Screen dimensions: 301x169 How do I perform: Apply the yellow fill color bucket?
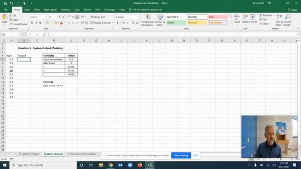(x=55, y=23)
